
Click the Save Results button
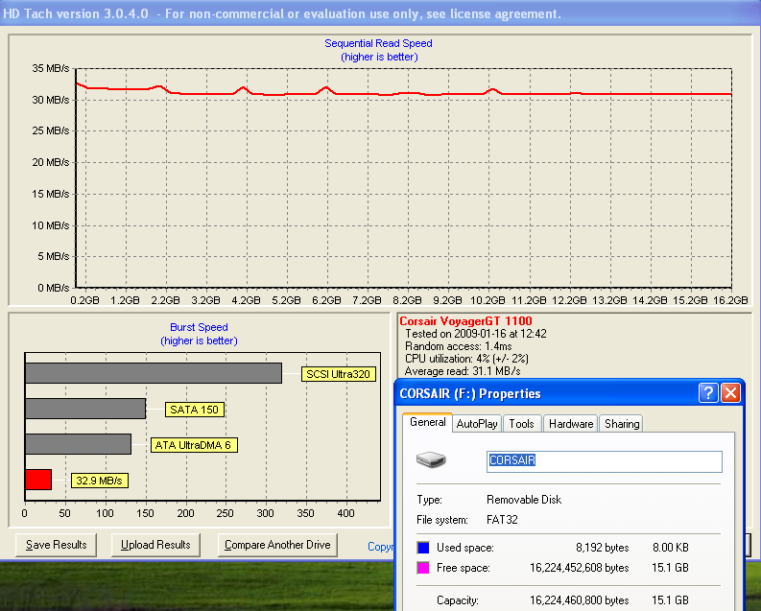point(56,545)
